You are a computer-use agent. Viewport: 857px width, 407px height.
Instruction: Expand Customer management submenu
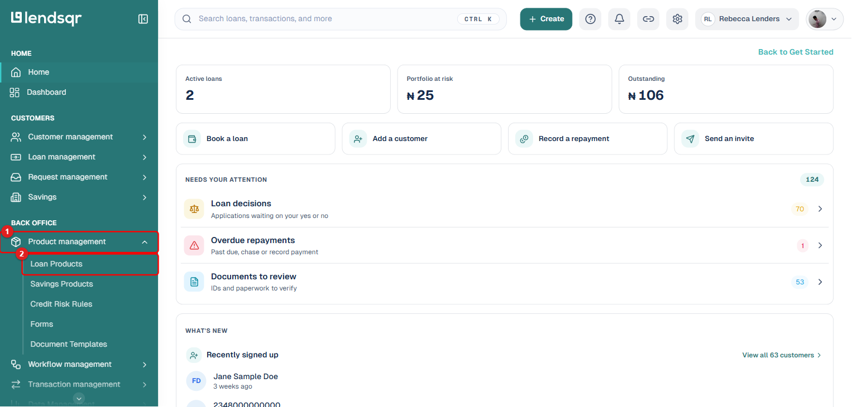[x=145, y=137]
